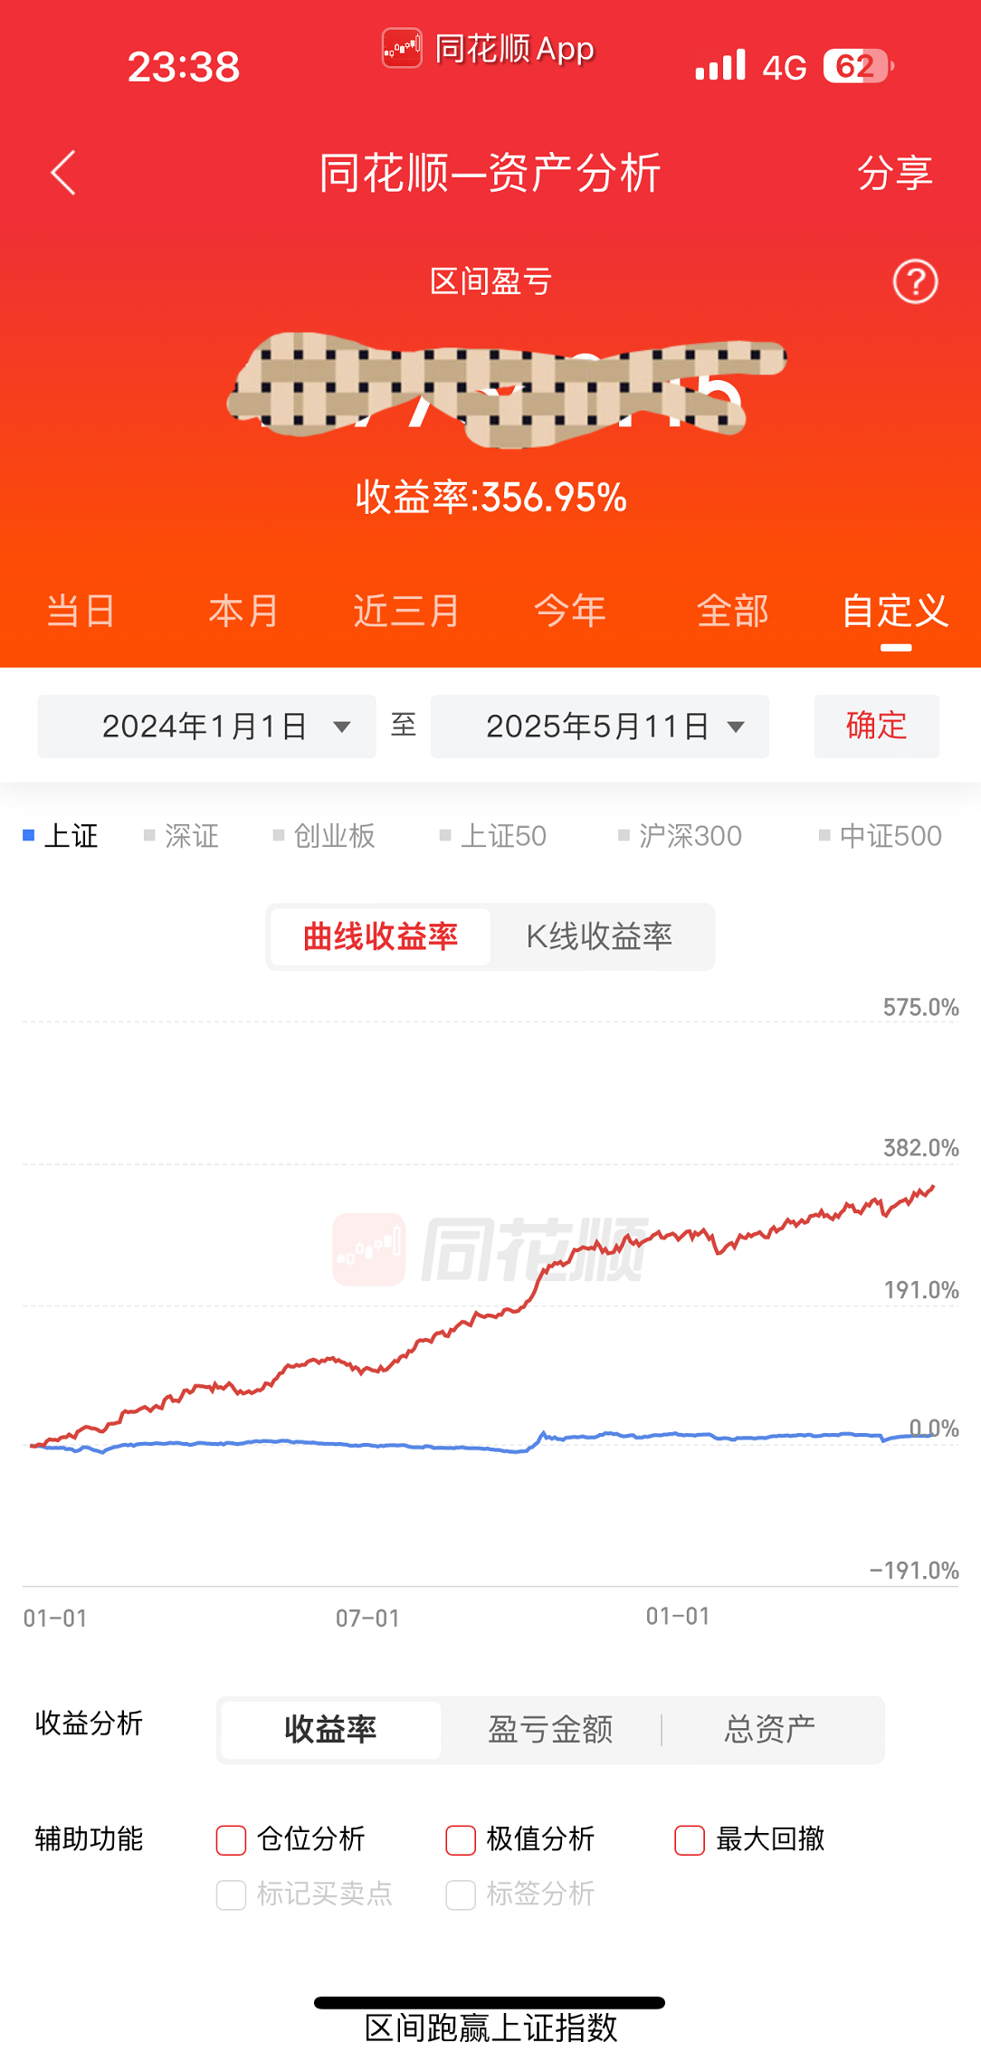981x2061 pixels.
Task: Switch to 当日 period tab
Action: pos(81,612)
